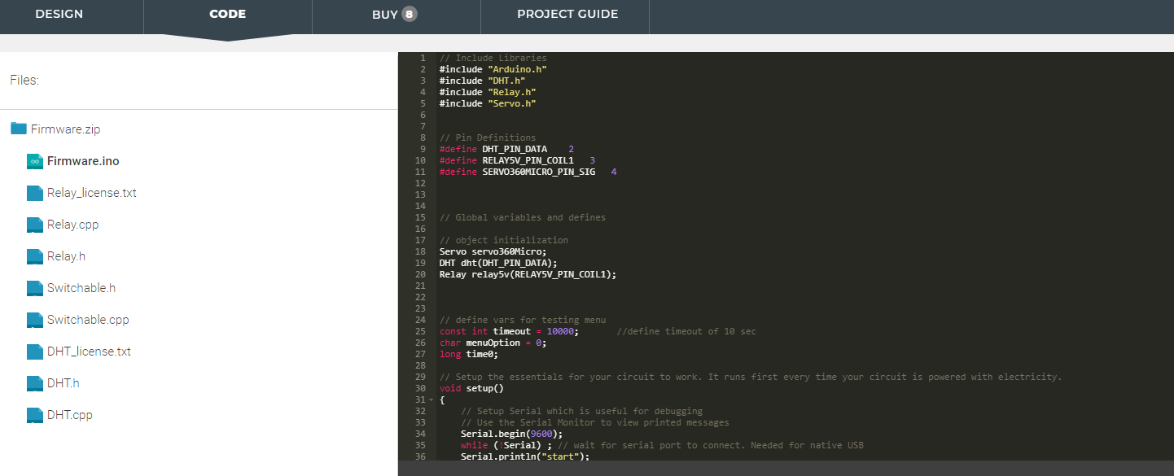Click the '// Global variables and defines' comment
Viewport: 1174px width, 476px height.
point(523,217)
